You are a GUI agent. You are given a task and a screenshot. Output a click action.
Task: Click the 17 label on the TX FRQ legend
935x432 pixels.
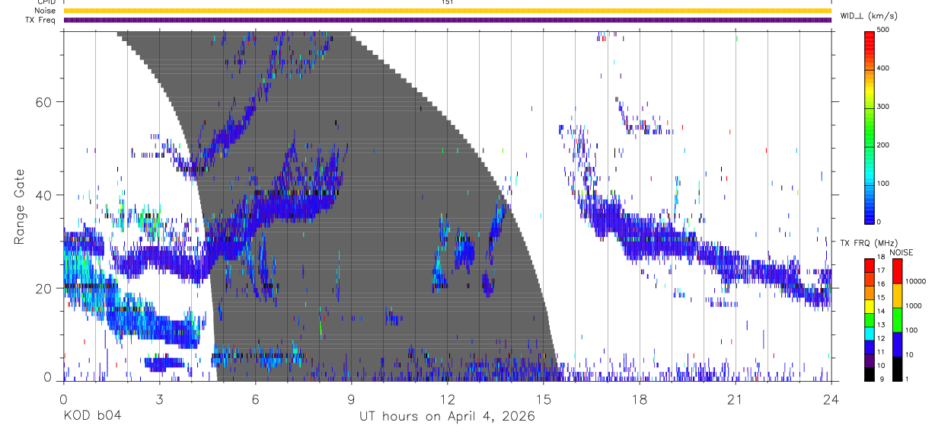pyautogui.click(x=882, y=270)
